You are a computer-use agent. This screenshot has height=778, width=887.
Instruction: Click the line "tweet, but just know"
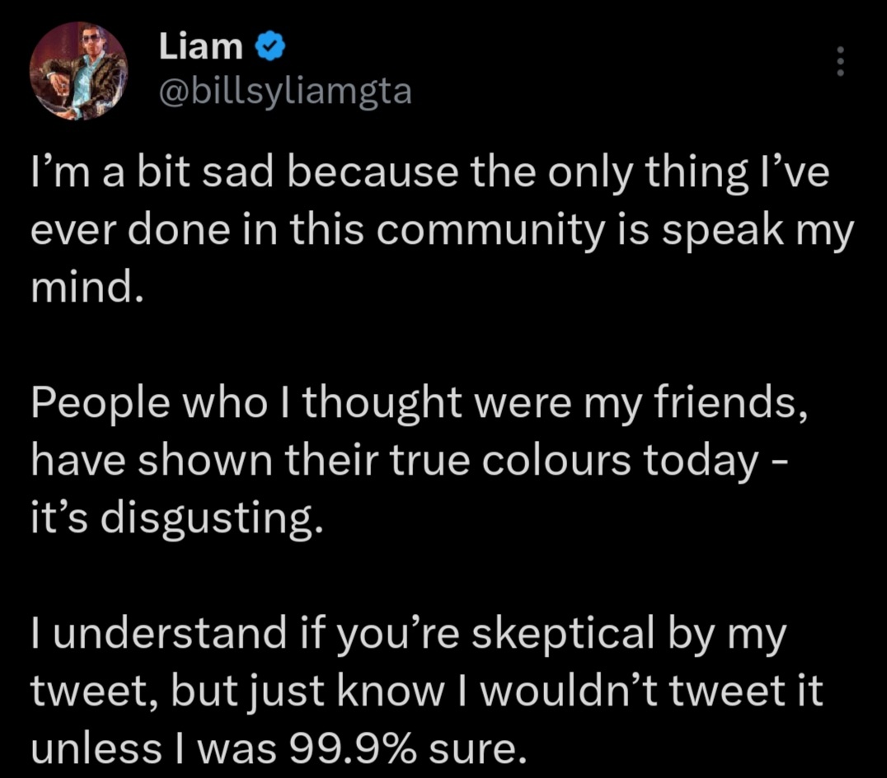(426, 691)
